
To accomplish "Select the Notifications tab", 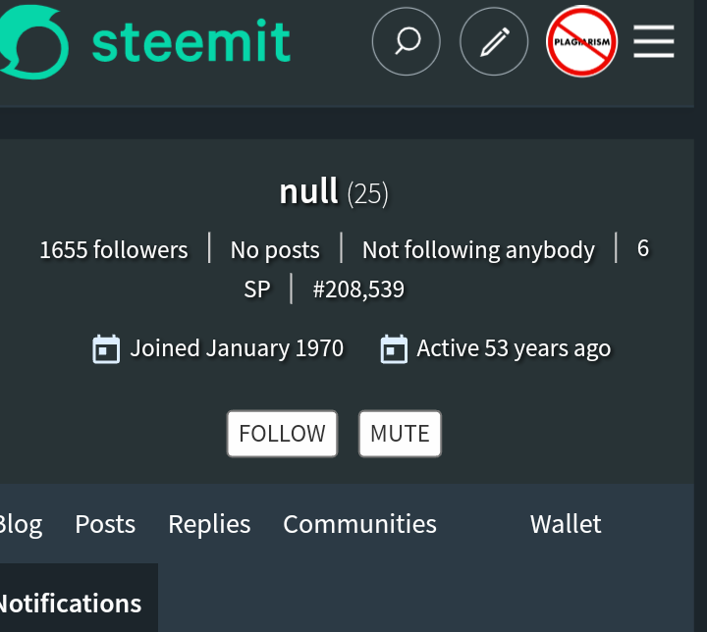I will 71,603.
